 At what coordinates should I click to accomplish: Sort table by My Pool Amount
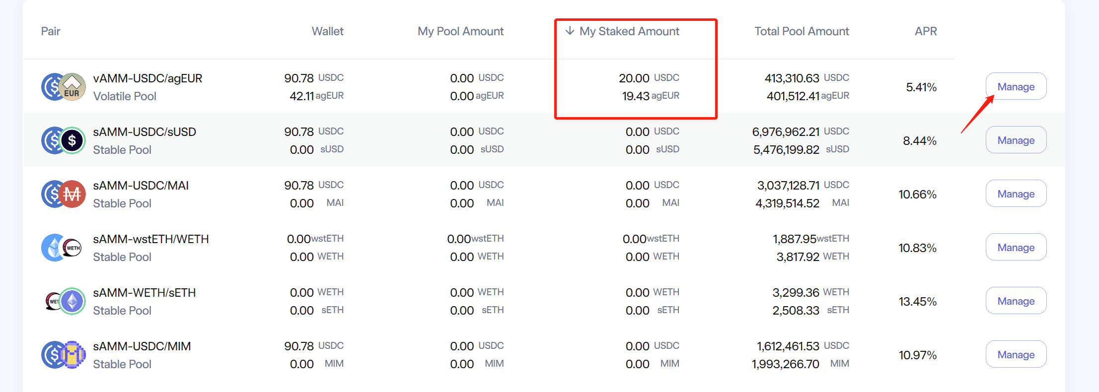coord(460,31)
